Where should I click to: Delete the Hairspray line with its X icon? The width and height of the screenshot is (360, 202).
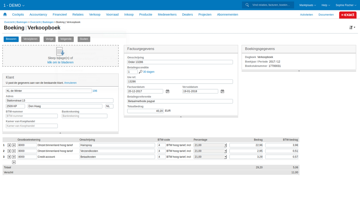[9, 145]
